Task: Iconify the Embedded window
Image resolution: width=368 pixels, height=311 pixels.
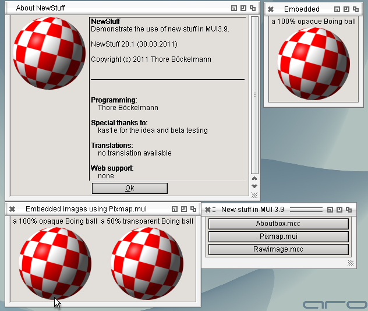Action: pyautogui.click(x=337, y=9)
